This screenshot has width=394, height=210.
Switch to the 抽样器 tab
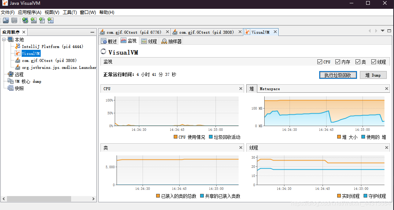(172, 41)
